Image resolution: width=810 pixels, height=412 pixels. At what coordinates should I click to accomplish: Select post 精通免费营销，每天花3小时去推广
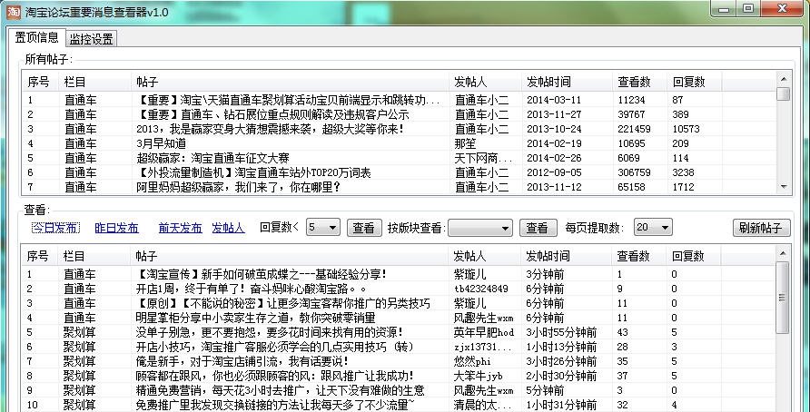[x=280, y=390]
